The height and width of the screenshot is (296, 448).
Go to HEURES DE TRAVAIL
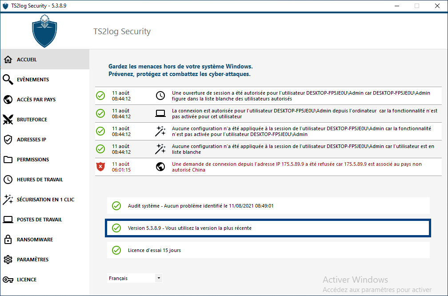point(45,180)
